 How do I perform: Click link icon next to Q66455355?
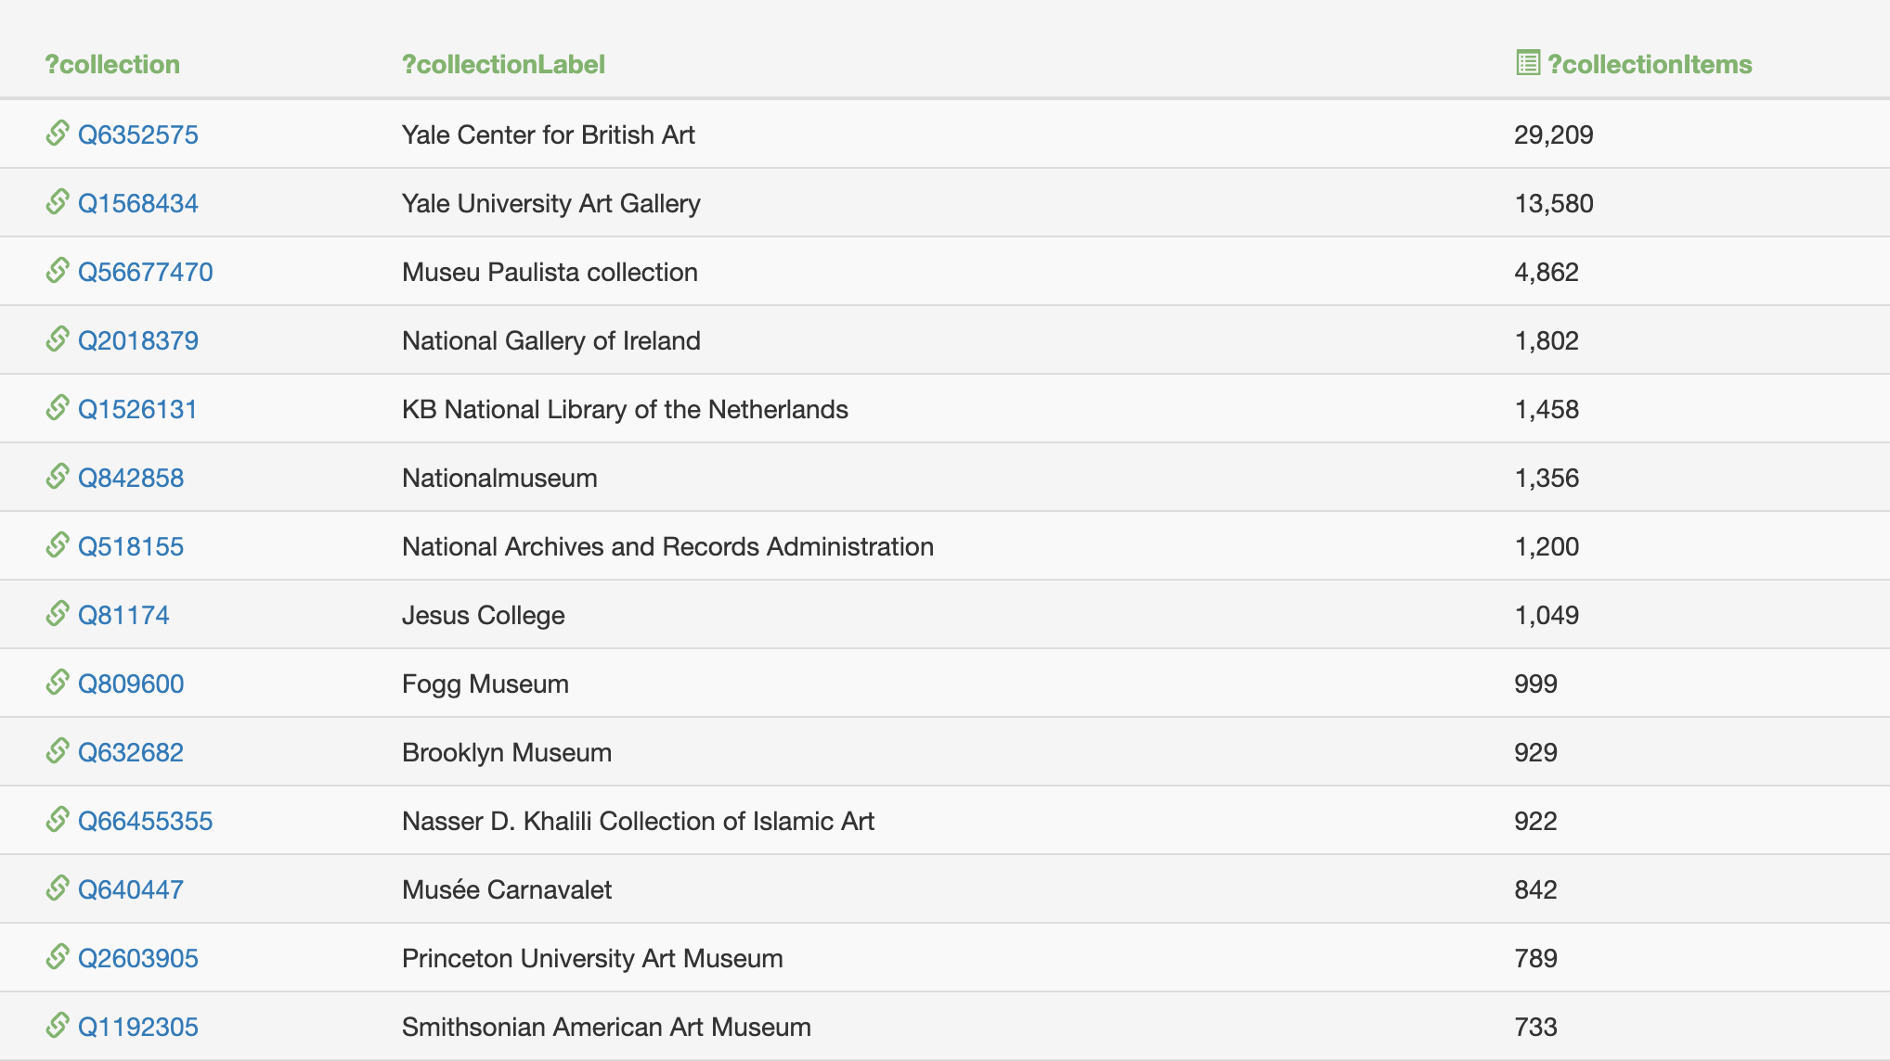(x=58, y=820)
